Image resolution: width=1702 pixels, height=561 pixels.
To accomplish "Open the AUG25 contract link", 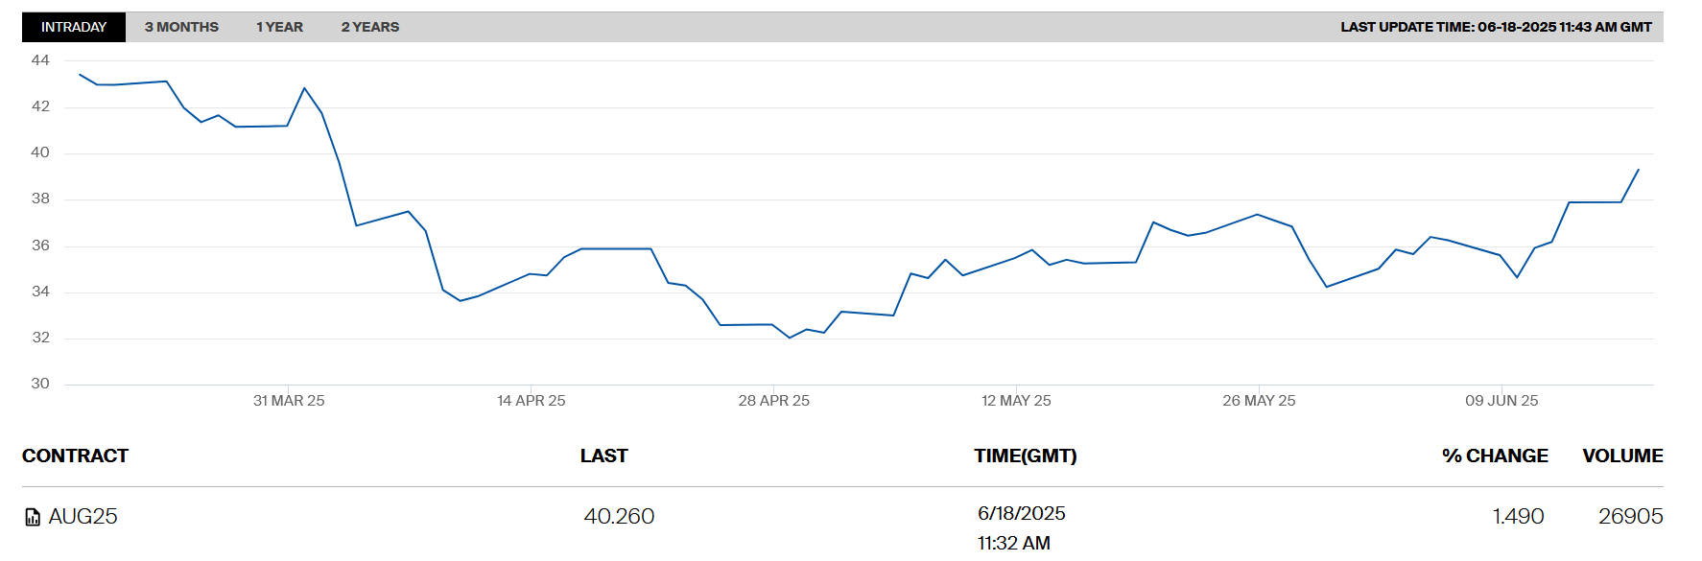I will (83, 517).
